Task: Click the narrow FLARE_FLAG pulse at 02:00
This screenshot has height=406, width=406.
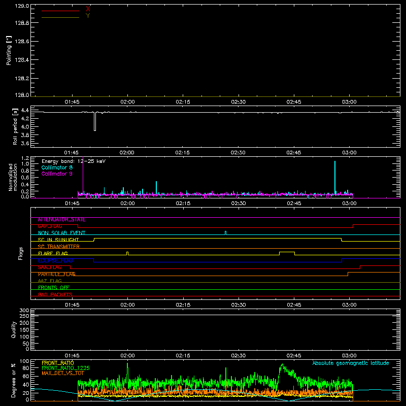Action: tap(127, 253)
